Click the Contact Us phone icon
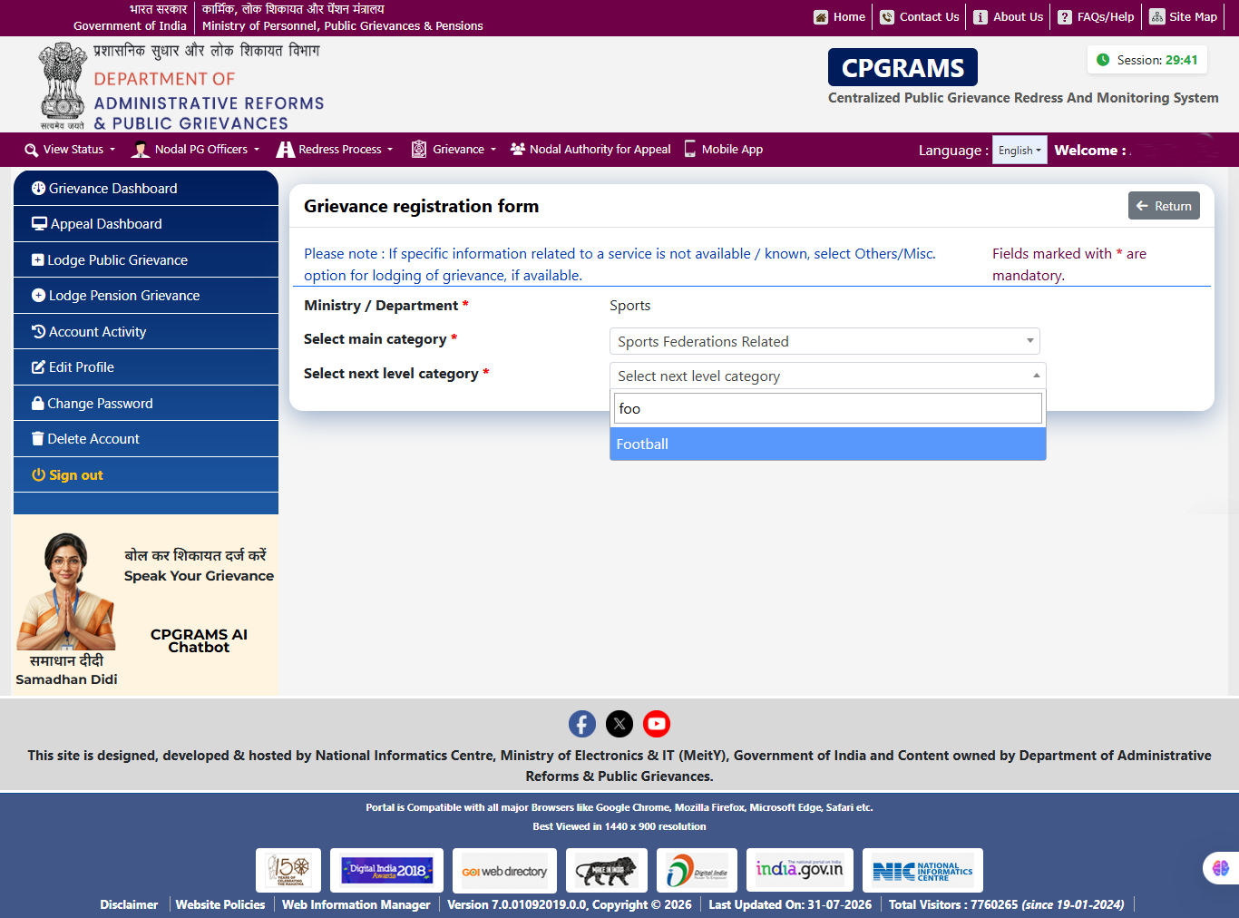 coord(887,17)
